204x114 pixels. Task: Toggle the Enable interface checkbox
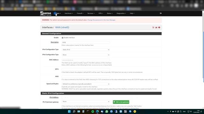[62, 38]
